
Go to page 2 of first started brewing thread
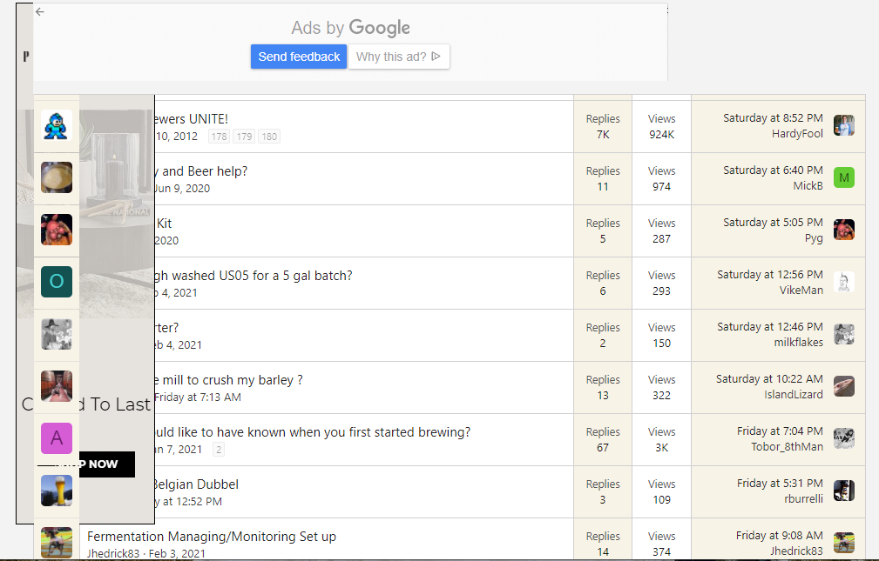pos(219,450)
